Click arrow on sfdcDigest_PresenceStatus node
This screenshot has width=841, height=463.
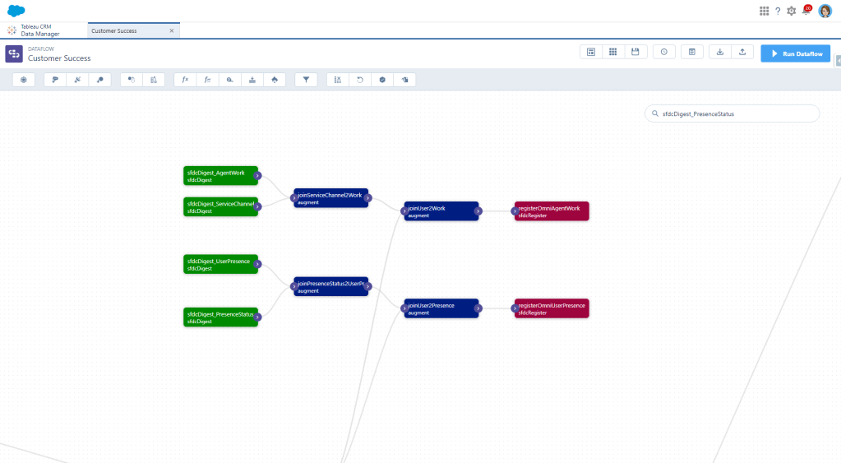(x=257, y=317)
